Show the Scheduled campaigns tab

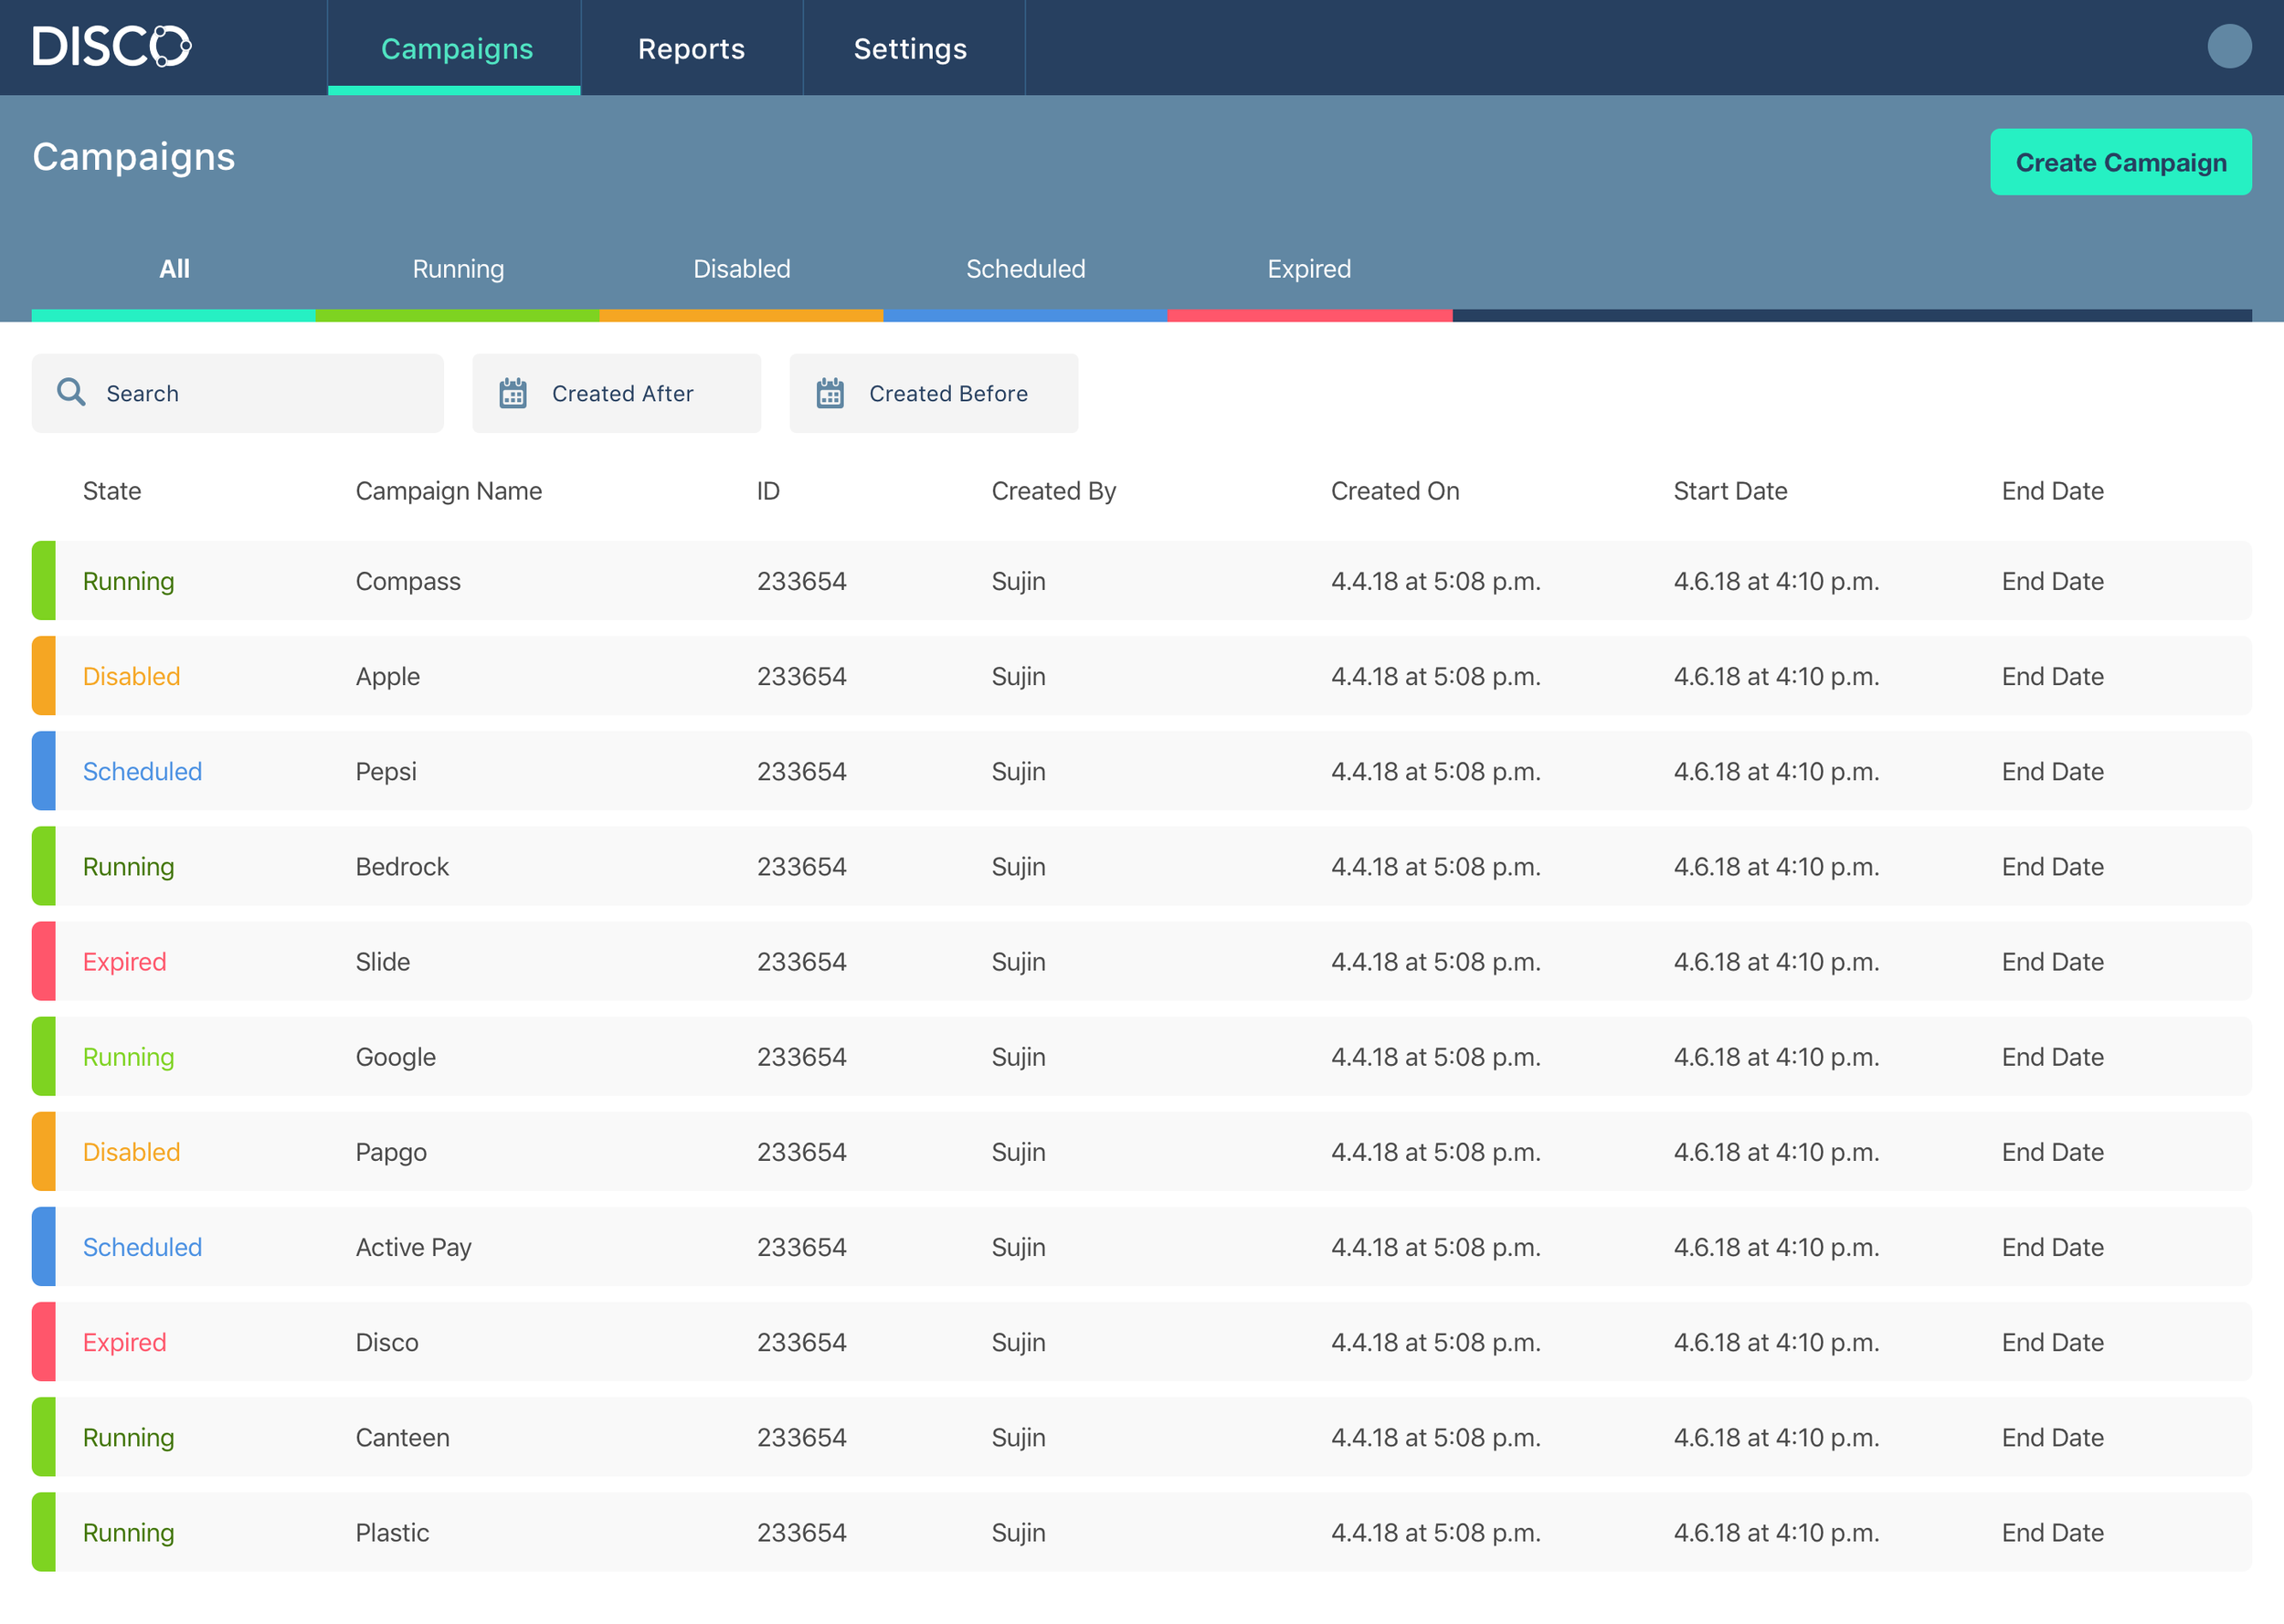pyautogui.click(x=1025, y=269)
